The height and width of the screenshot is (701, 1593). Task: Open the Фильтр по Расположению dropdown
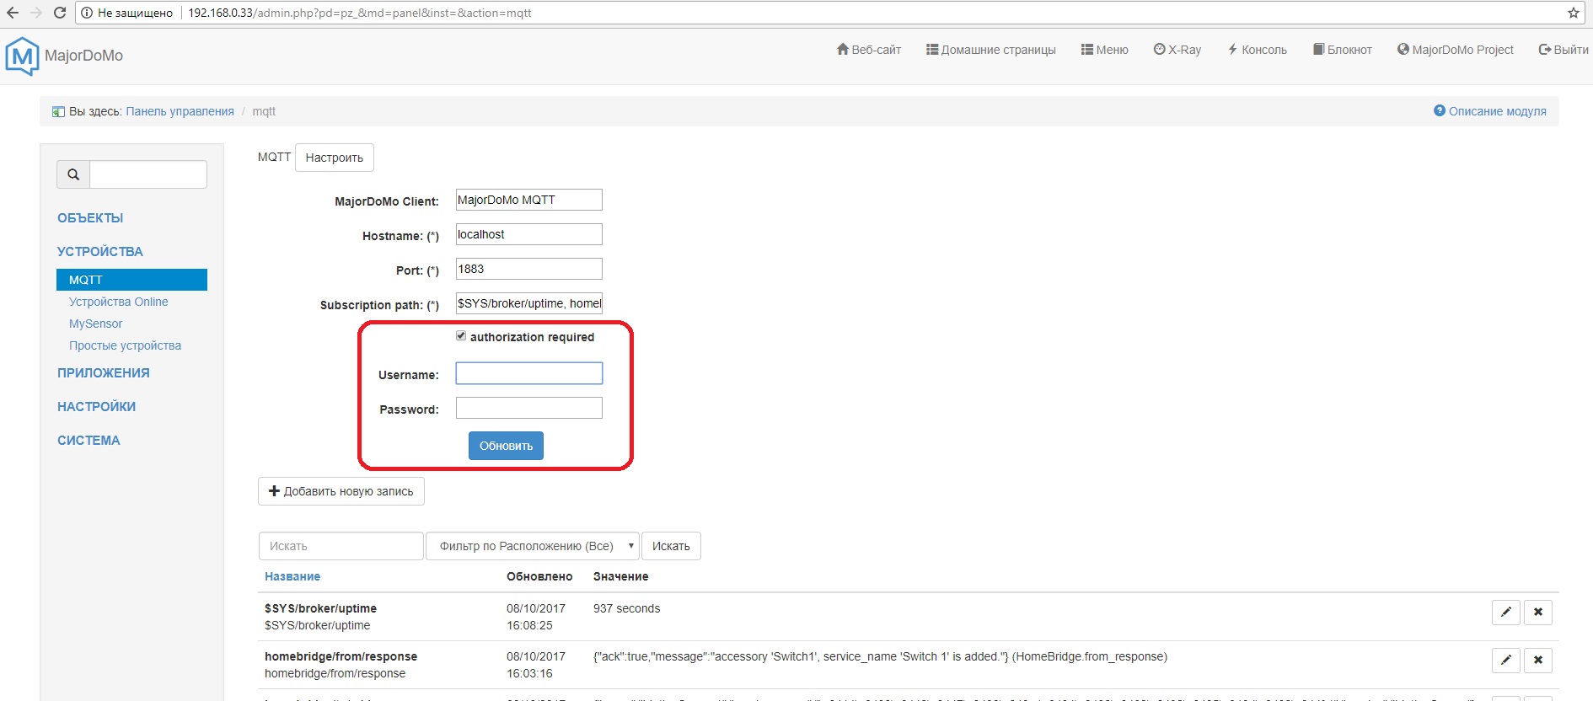pyautogui.click(x=532, y=546)
